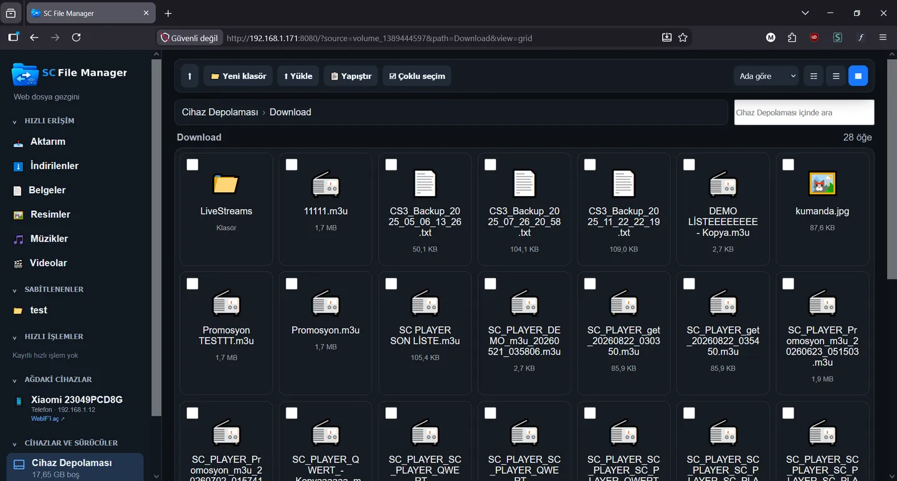Bookmark this page with the star
Screen dimensions: 897x481
pos(683,38)
